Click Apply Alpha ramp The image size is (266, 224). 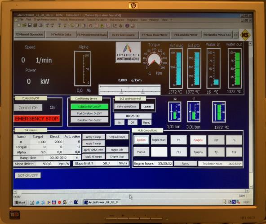point(93,150)
